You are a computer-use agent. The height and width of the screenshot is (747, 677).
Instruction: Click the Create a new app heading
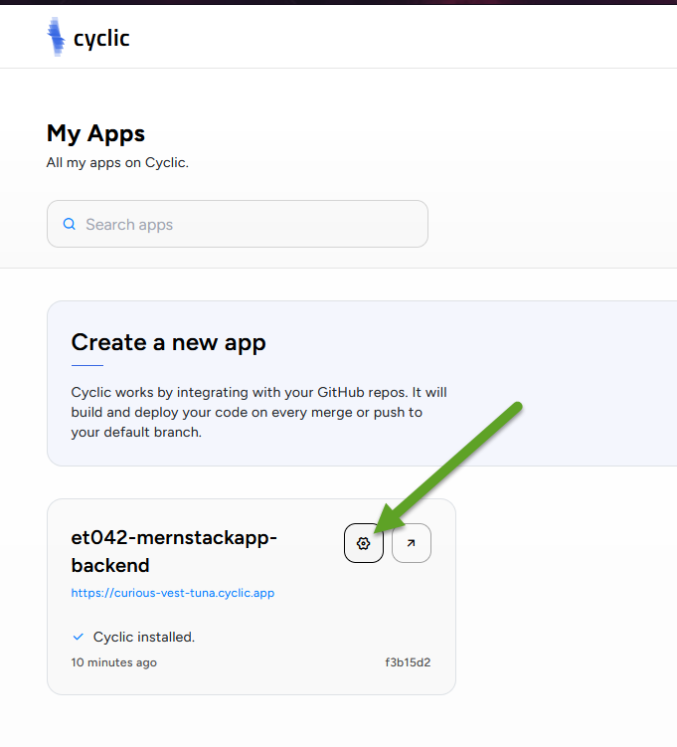(x=169, y=342)
